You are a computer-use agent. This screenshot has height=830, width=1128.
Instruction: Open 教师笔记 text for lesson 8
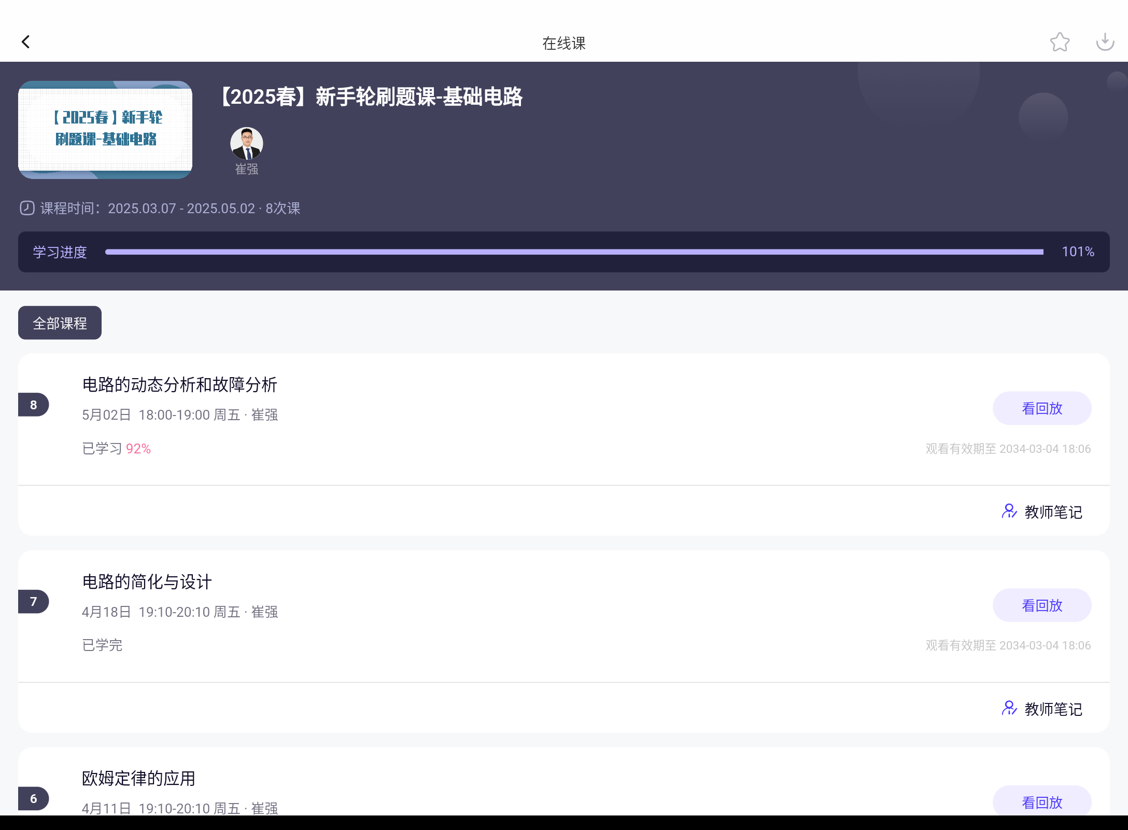(1053, 512)
